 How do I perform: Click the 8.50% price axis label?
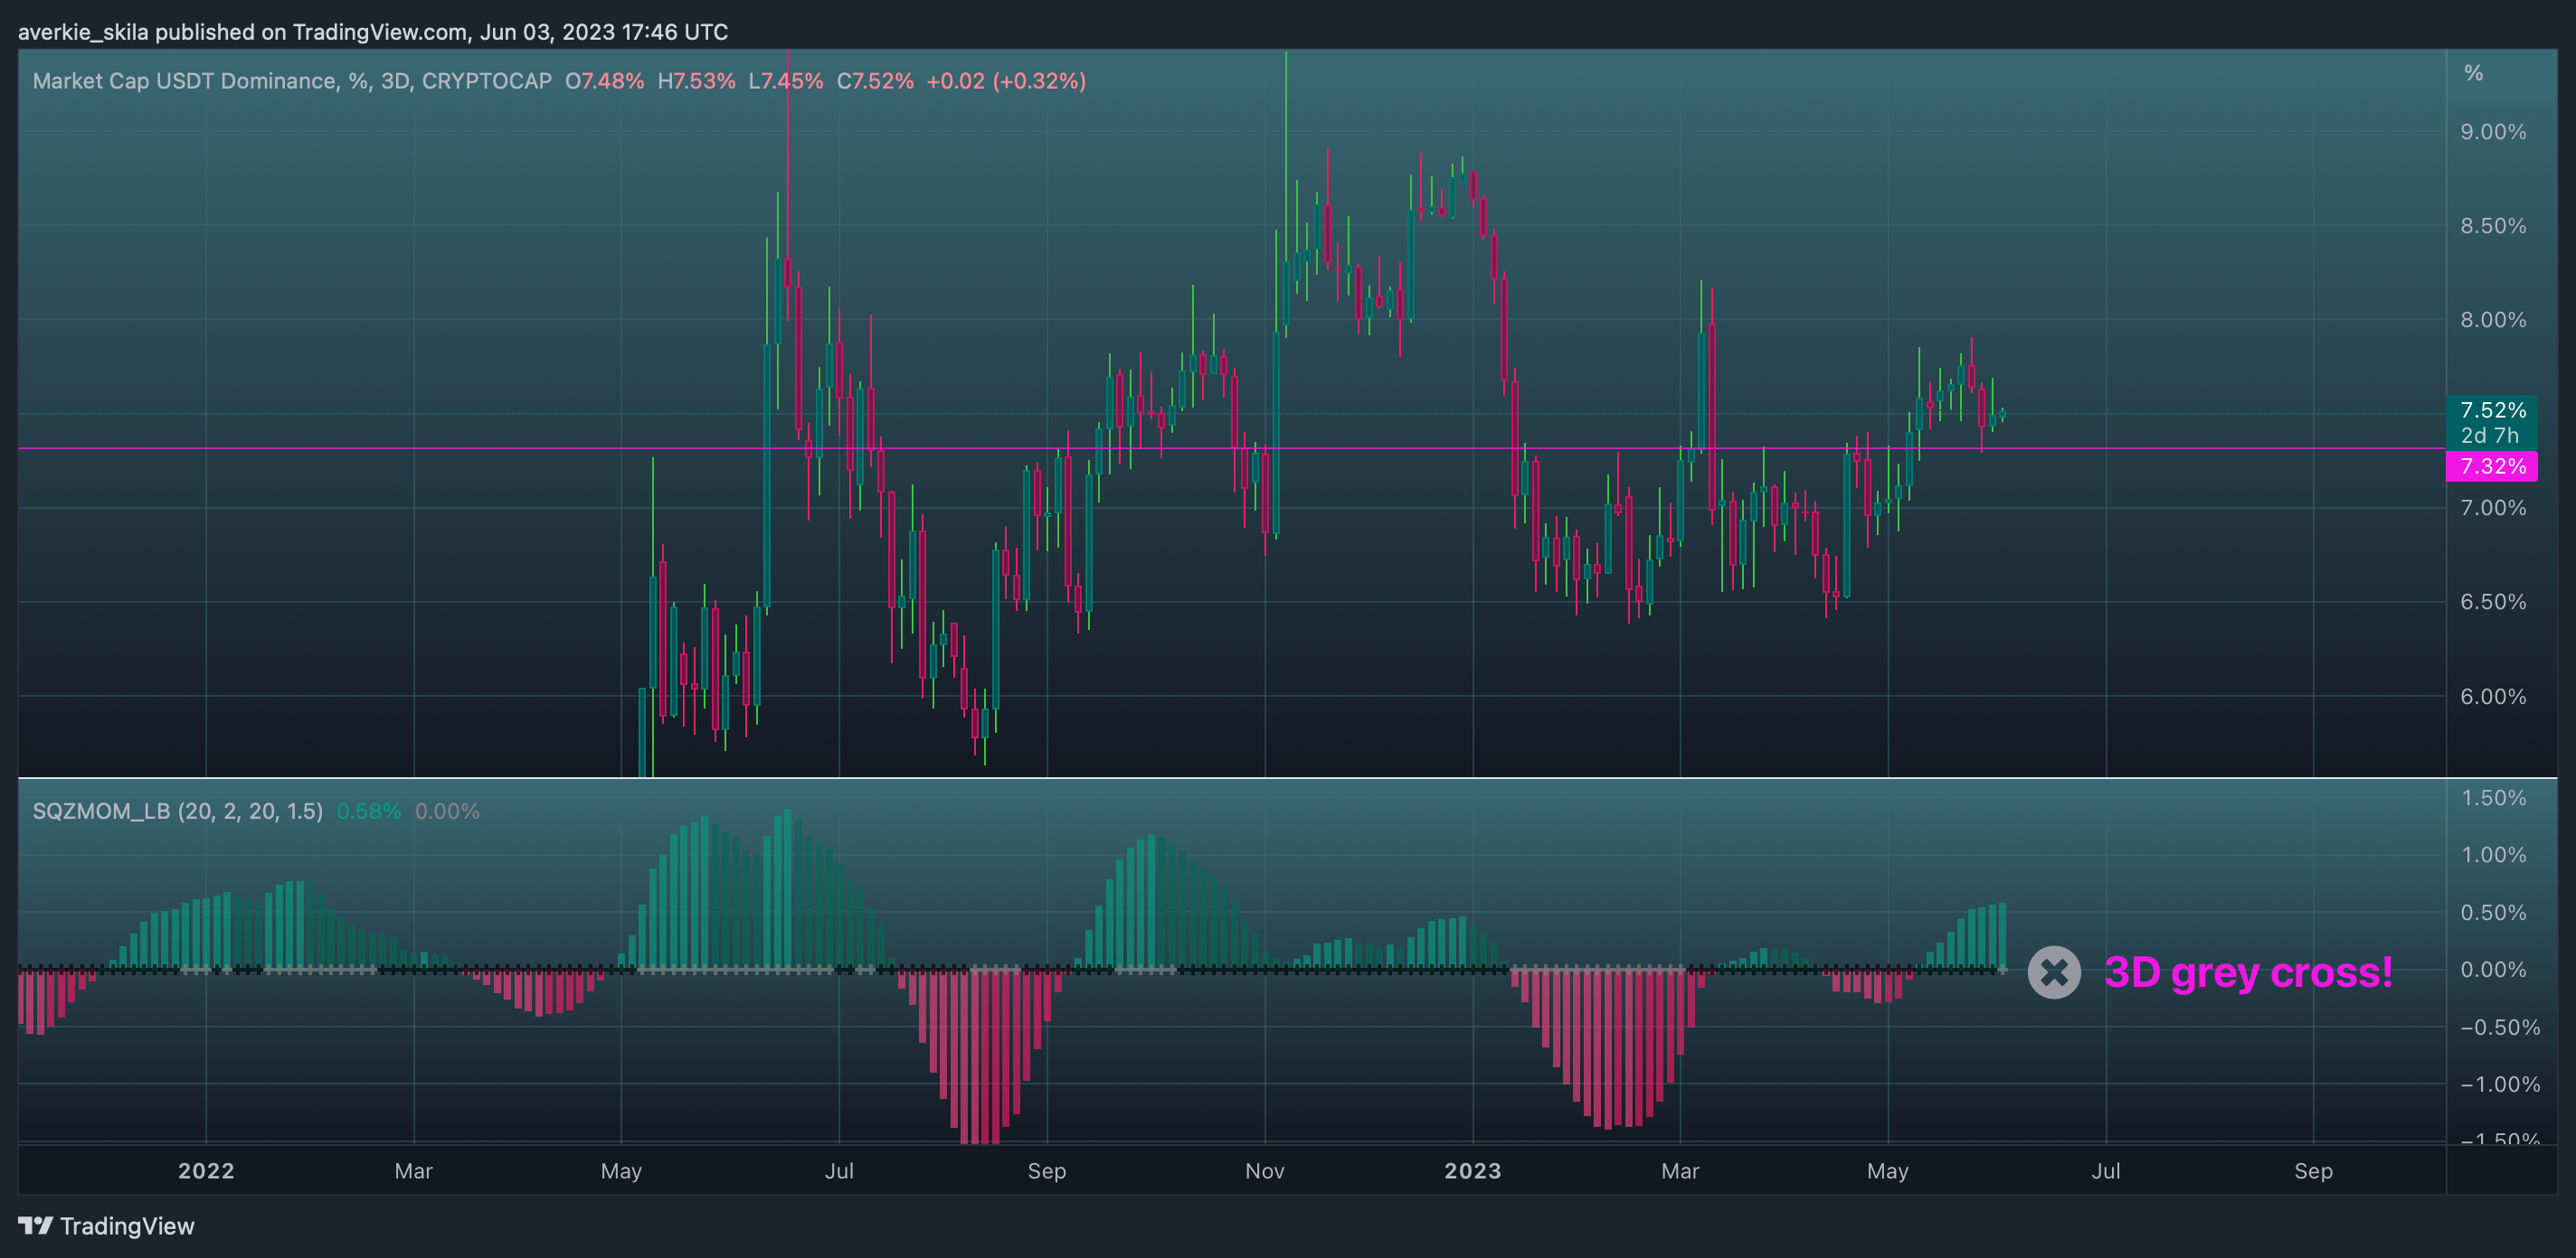pos(2493,226)
